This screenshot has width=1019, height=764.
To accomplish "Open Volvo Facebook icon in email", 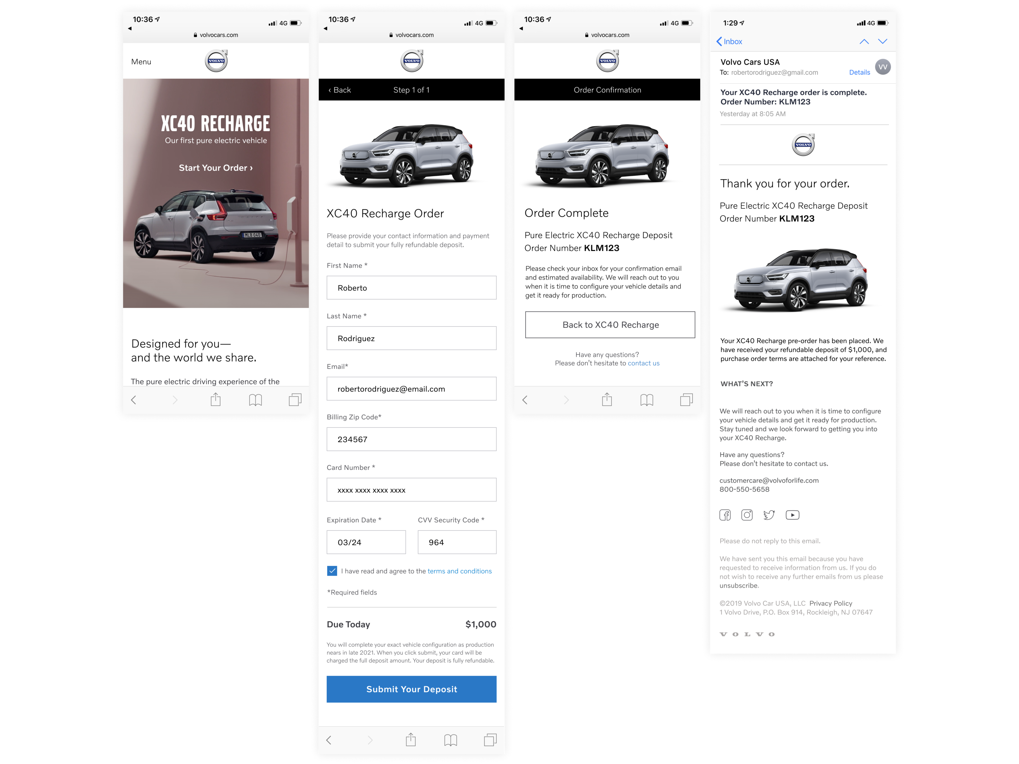I will coord(725,515).
